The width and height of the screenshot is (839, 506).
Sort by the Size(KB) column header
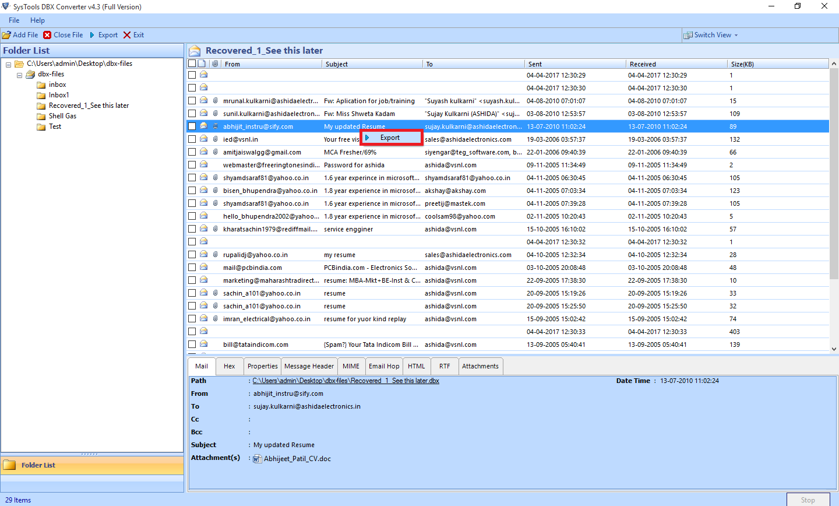tap(778, 64)
